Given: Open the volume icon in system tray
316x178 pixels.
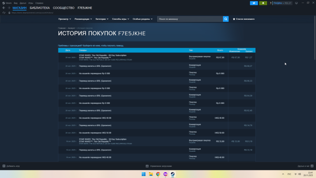Looking at the screenshot, I should pos(300,174).
